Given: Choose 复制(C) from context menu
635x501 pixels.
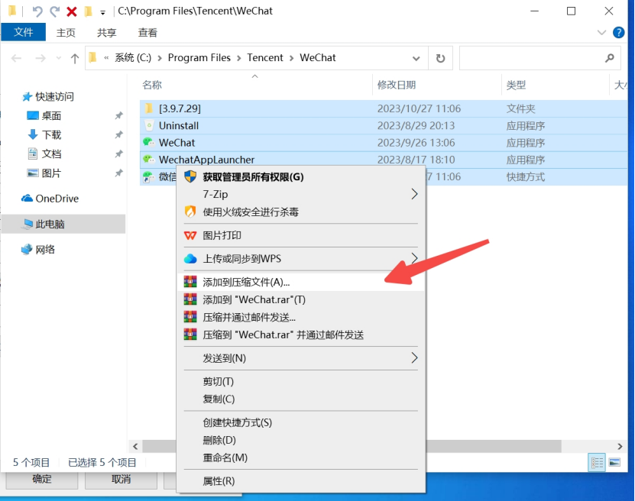Looking at the screenshot, I should pyautogui.click(x=300, y=399).
